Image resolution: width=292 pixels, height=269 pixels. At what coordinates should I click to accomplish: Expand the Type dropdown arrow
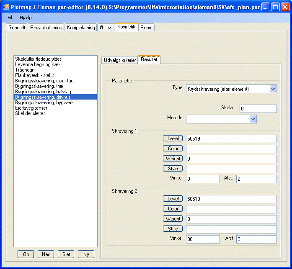[x=273, y=89]
